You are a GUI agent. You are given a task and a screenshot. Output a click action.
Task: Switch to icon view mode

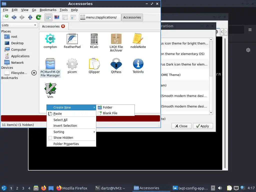(48, 17)
